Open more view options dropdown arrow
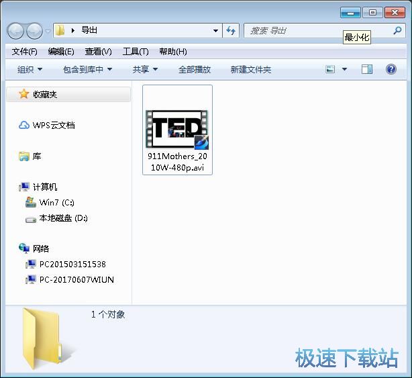 tap(344, 69)
